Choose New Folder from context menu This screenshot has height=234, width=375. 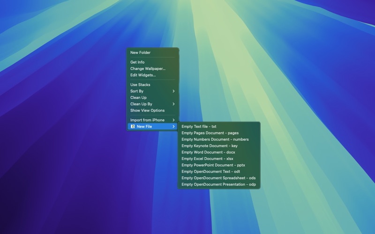click(x=153, y=52)
